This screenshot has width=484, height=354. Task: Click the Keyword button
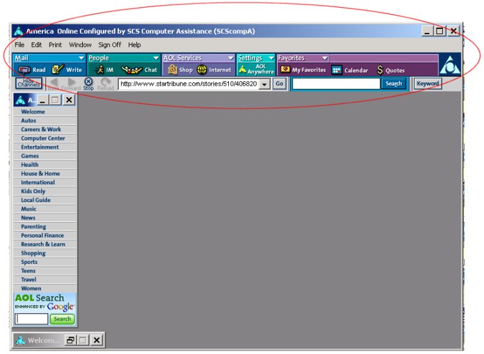point(428,84)
